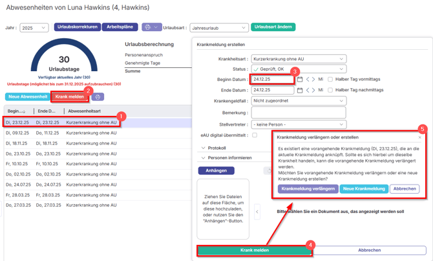Click the print icon beside Krank melden

pos(98,97)
